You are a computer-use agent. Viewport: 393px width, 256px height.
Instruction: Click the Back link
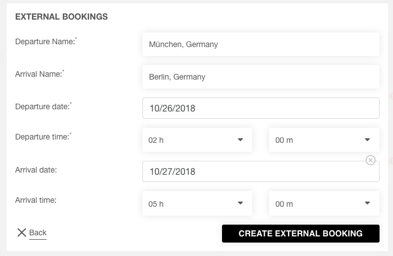(x=38, y=232)
